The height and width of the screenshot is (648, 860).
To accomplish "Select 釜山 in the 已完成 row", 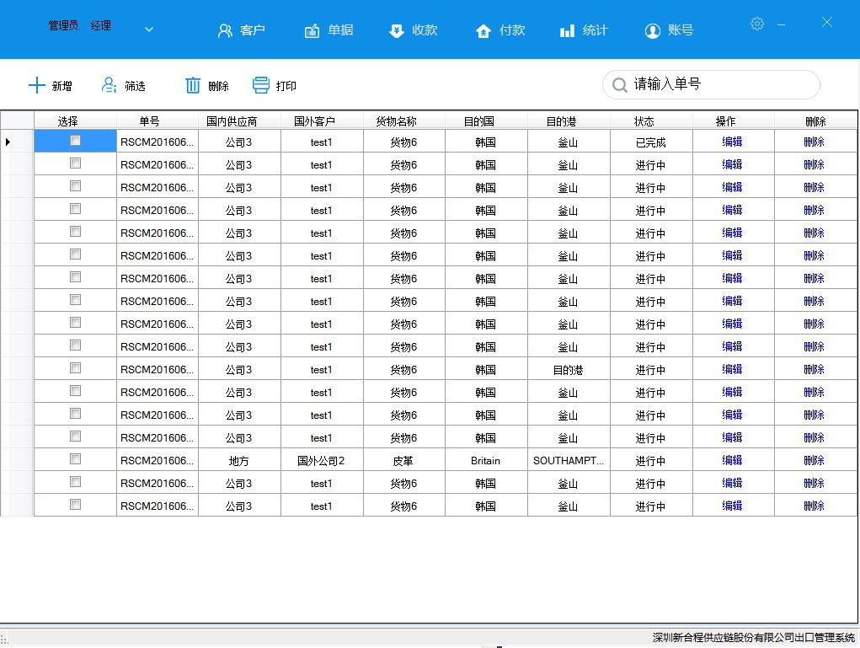I will [x=569, y=142].
